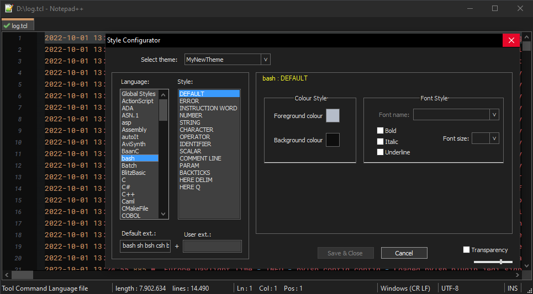
Task: Click the Save & Close button
Action: pos(345,253)
